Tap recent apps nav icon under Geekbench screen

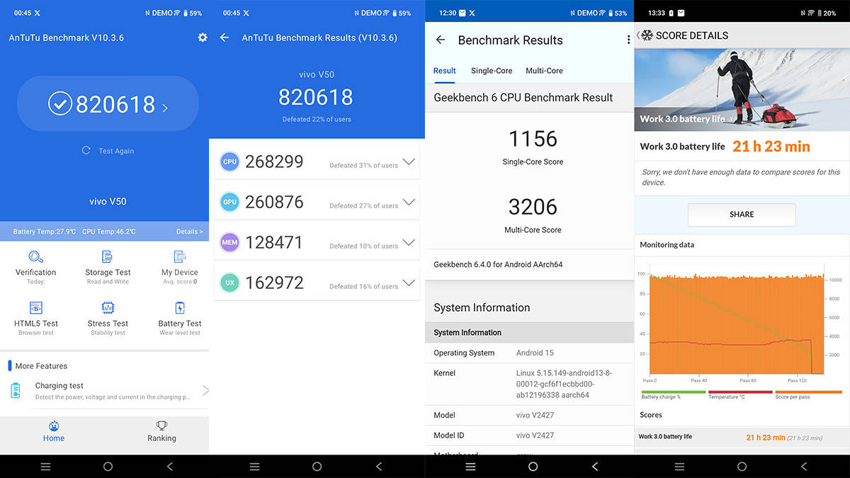(x=470, y=467)
